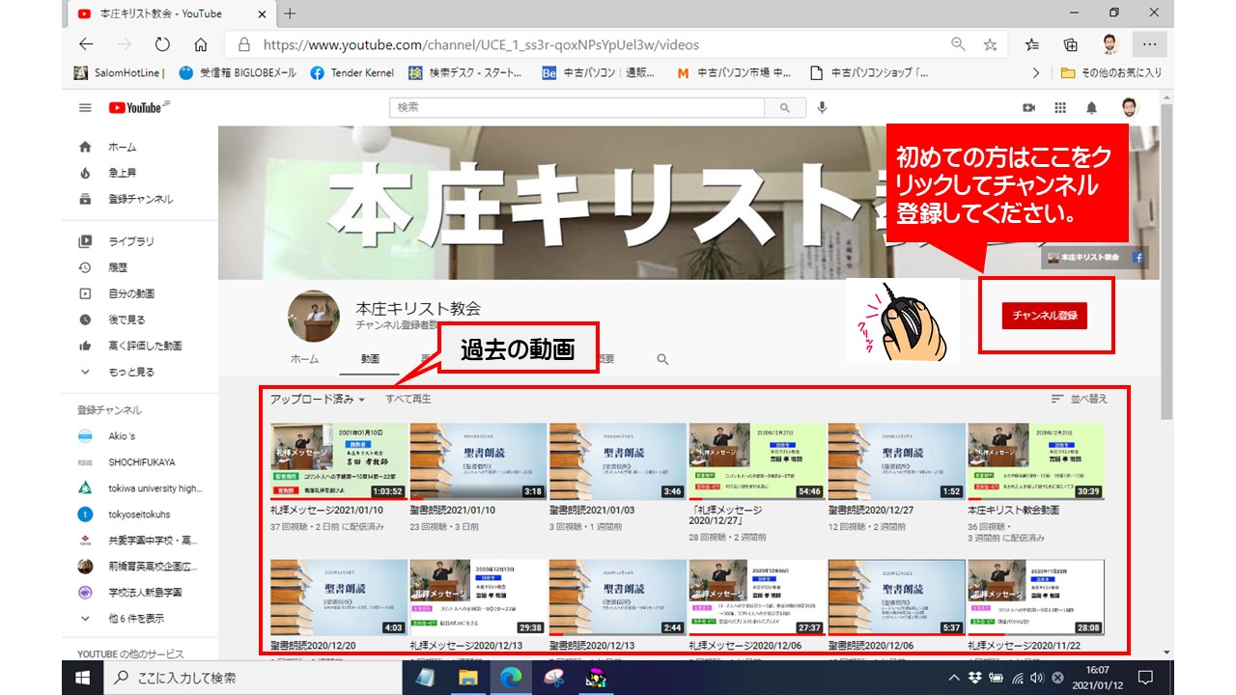The width and height of the screenshot is (1236, 695).
Task: Click the browser refresh icon
Action: tap(162, 44)
